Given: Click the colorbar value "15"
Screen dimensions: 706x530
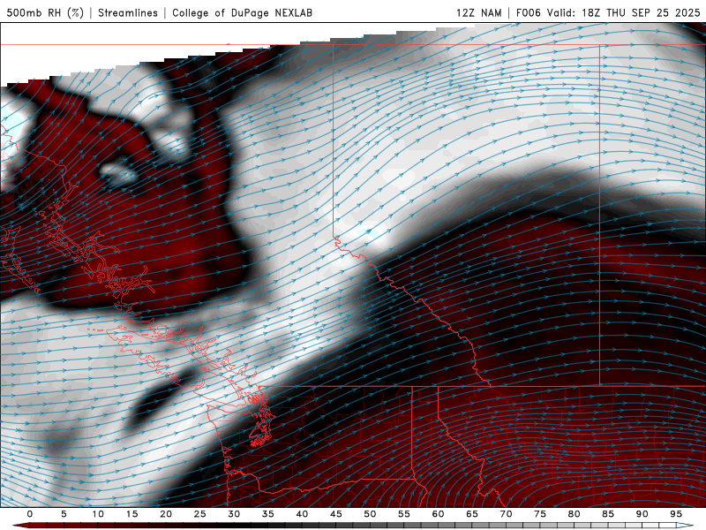Looking at the screenshot, I should [131, 514].
